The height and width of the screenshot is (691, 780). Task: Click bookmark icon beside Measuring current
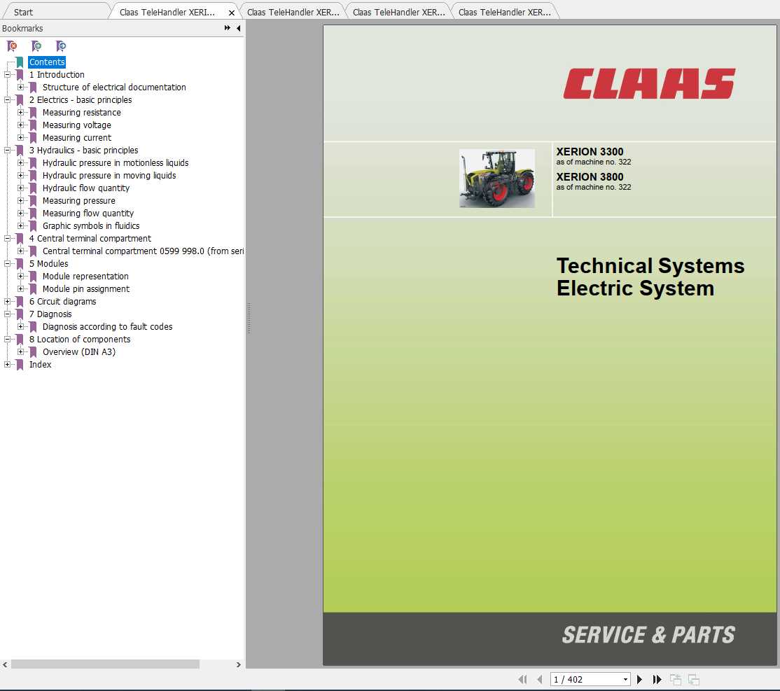[x=33, y=137]
